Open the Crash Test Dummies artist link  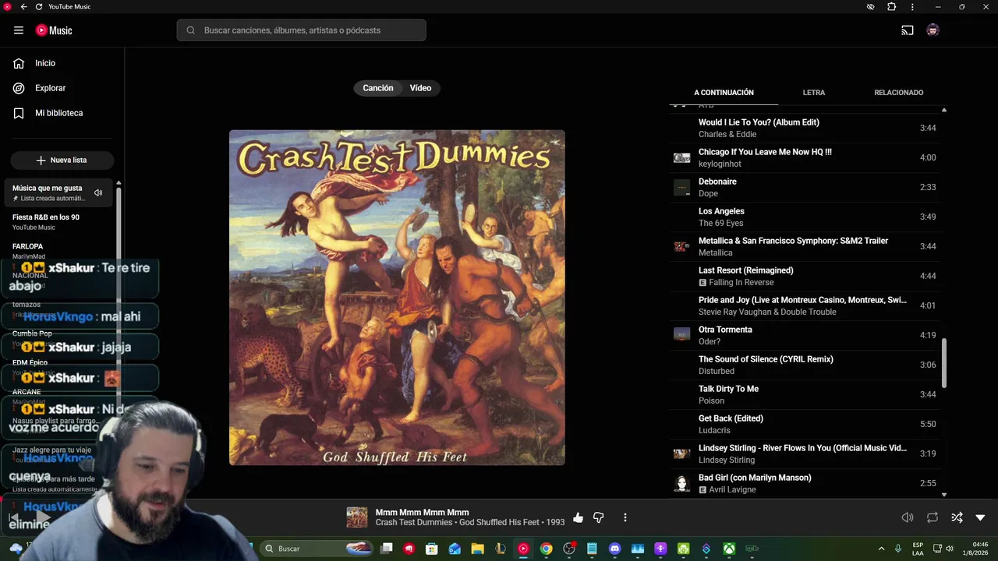414,522
